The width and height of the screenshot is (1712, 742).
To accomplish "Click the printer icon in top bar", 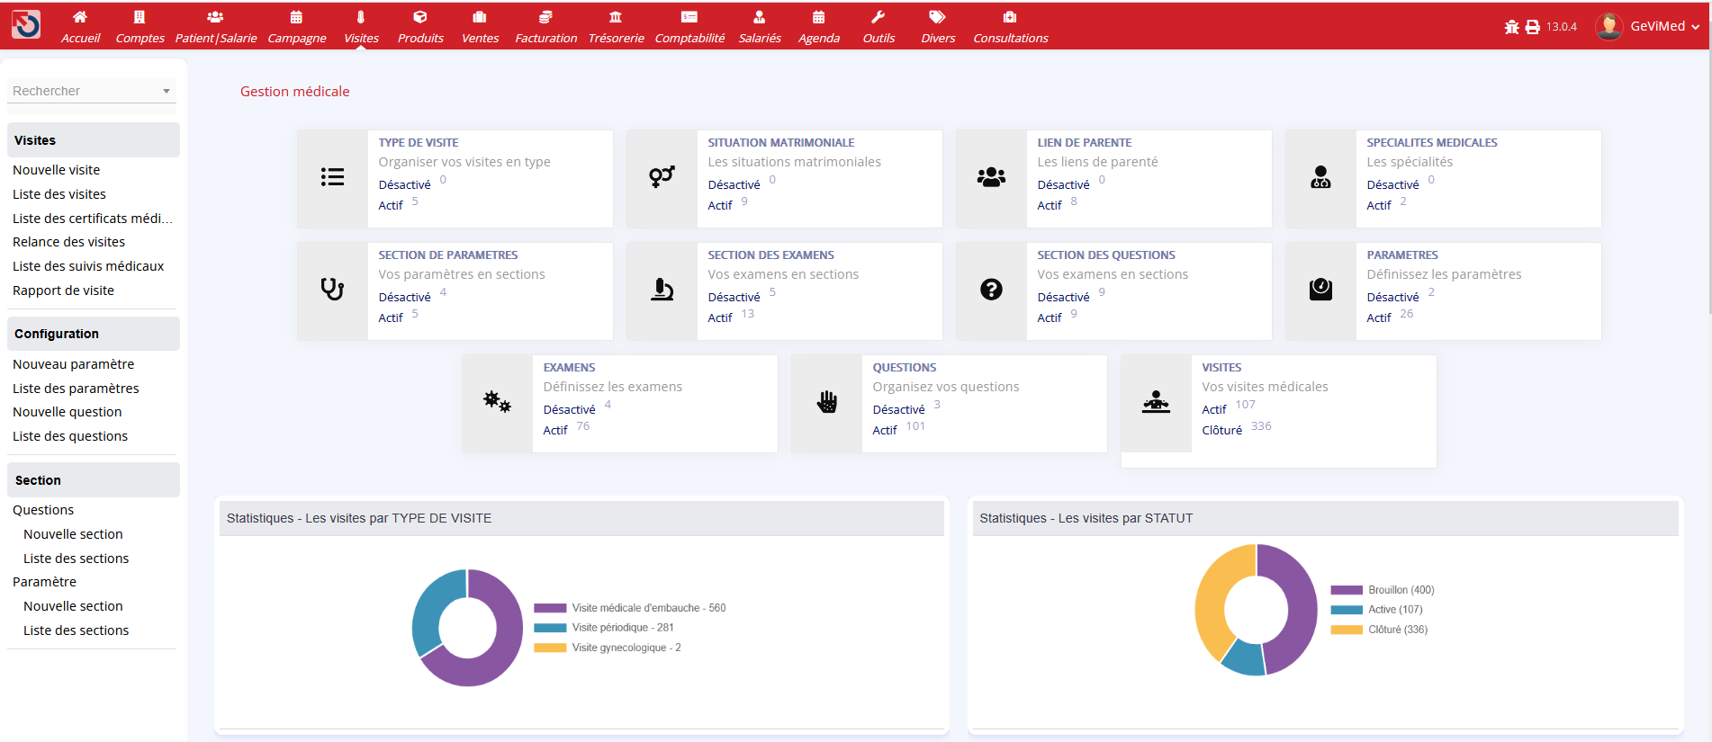I will pyautogui.click(x=1532, y=27).
